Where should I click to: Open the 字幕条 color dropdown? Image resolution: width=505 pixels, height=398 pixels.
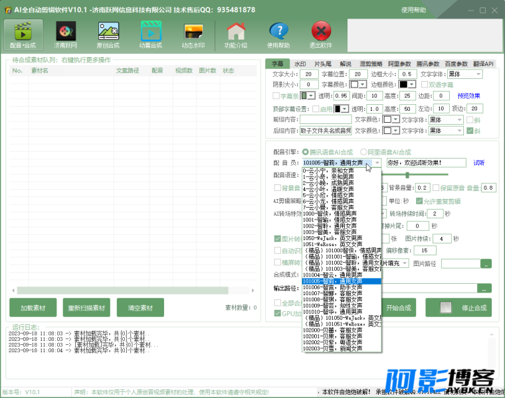[311, 96]
